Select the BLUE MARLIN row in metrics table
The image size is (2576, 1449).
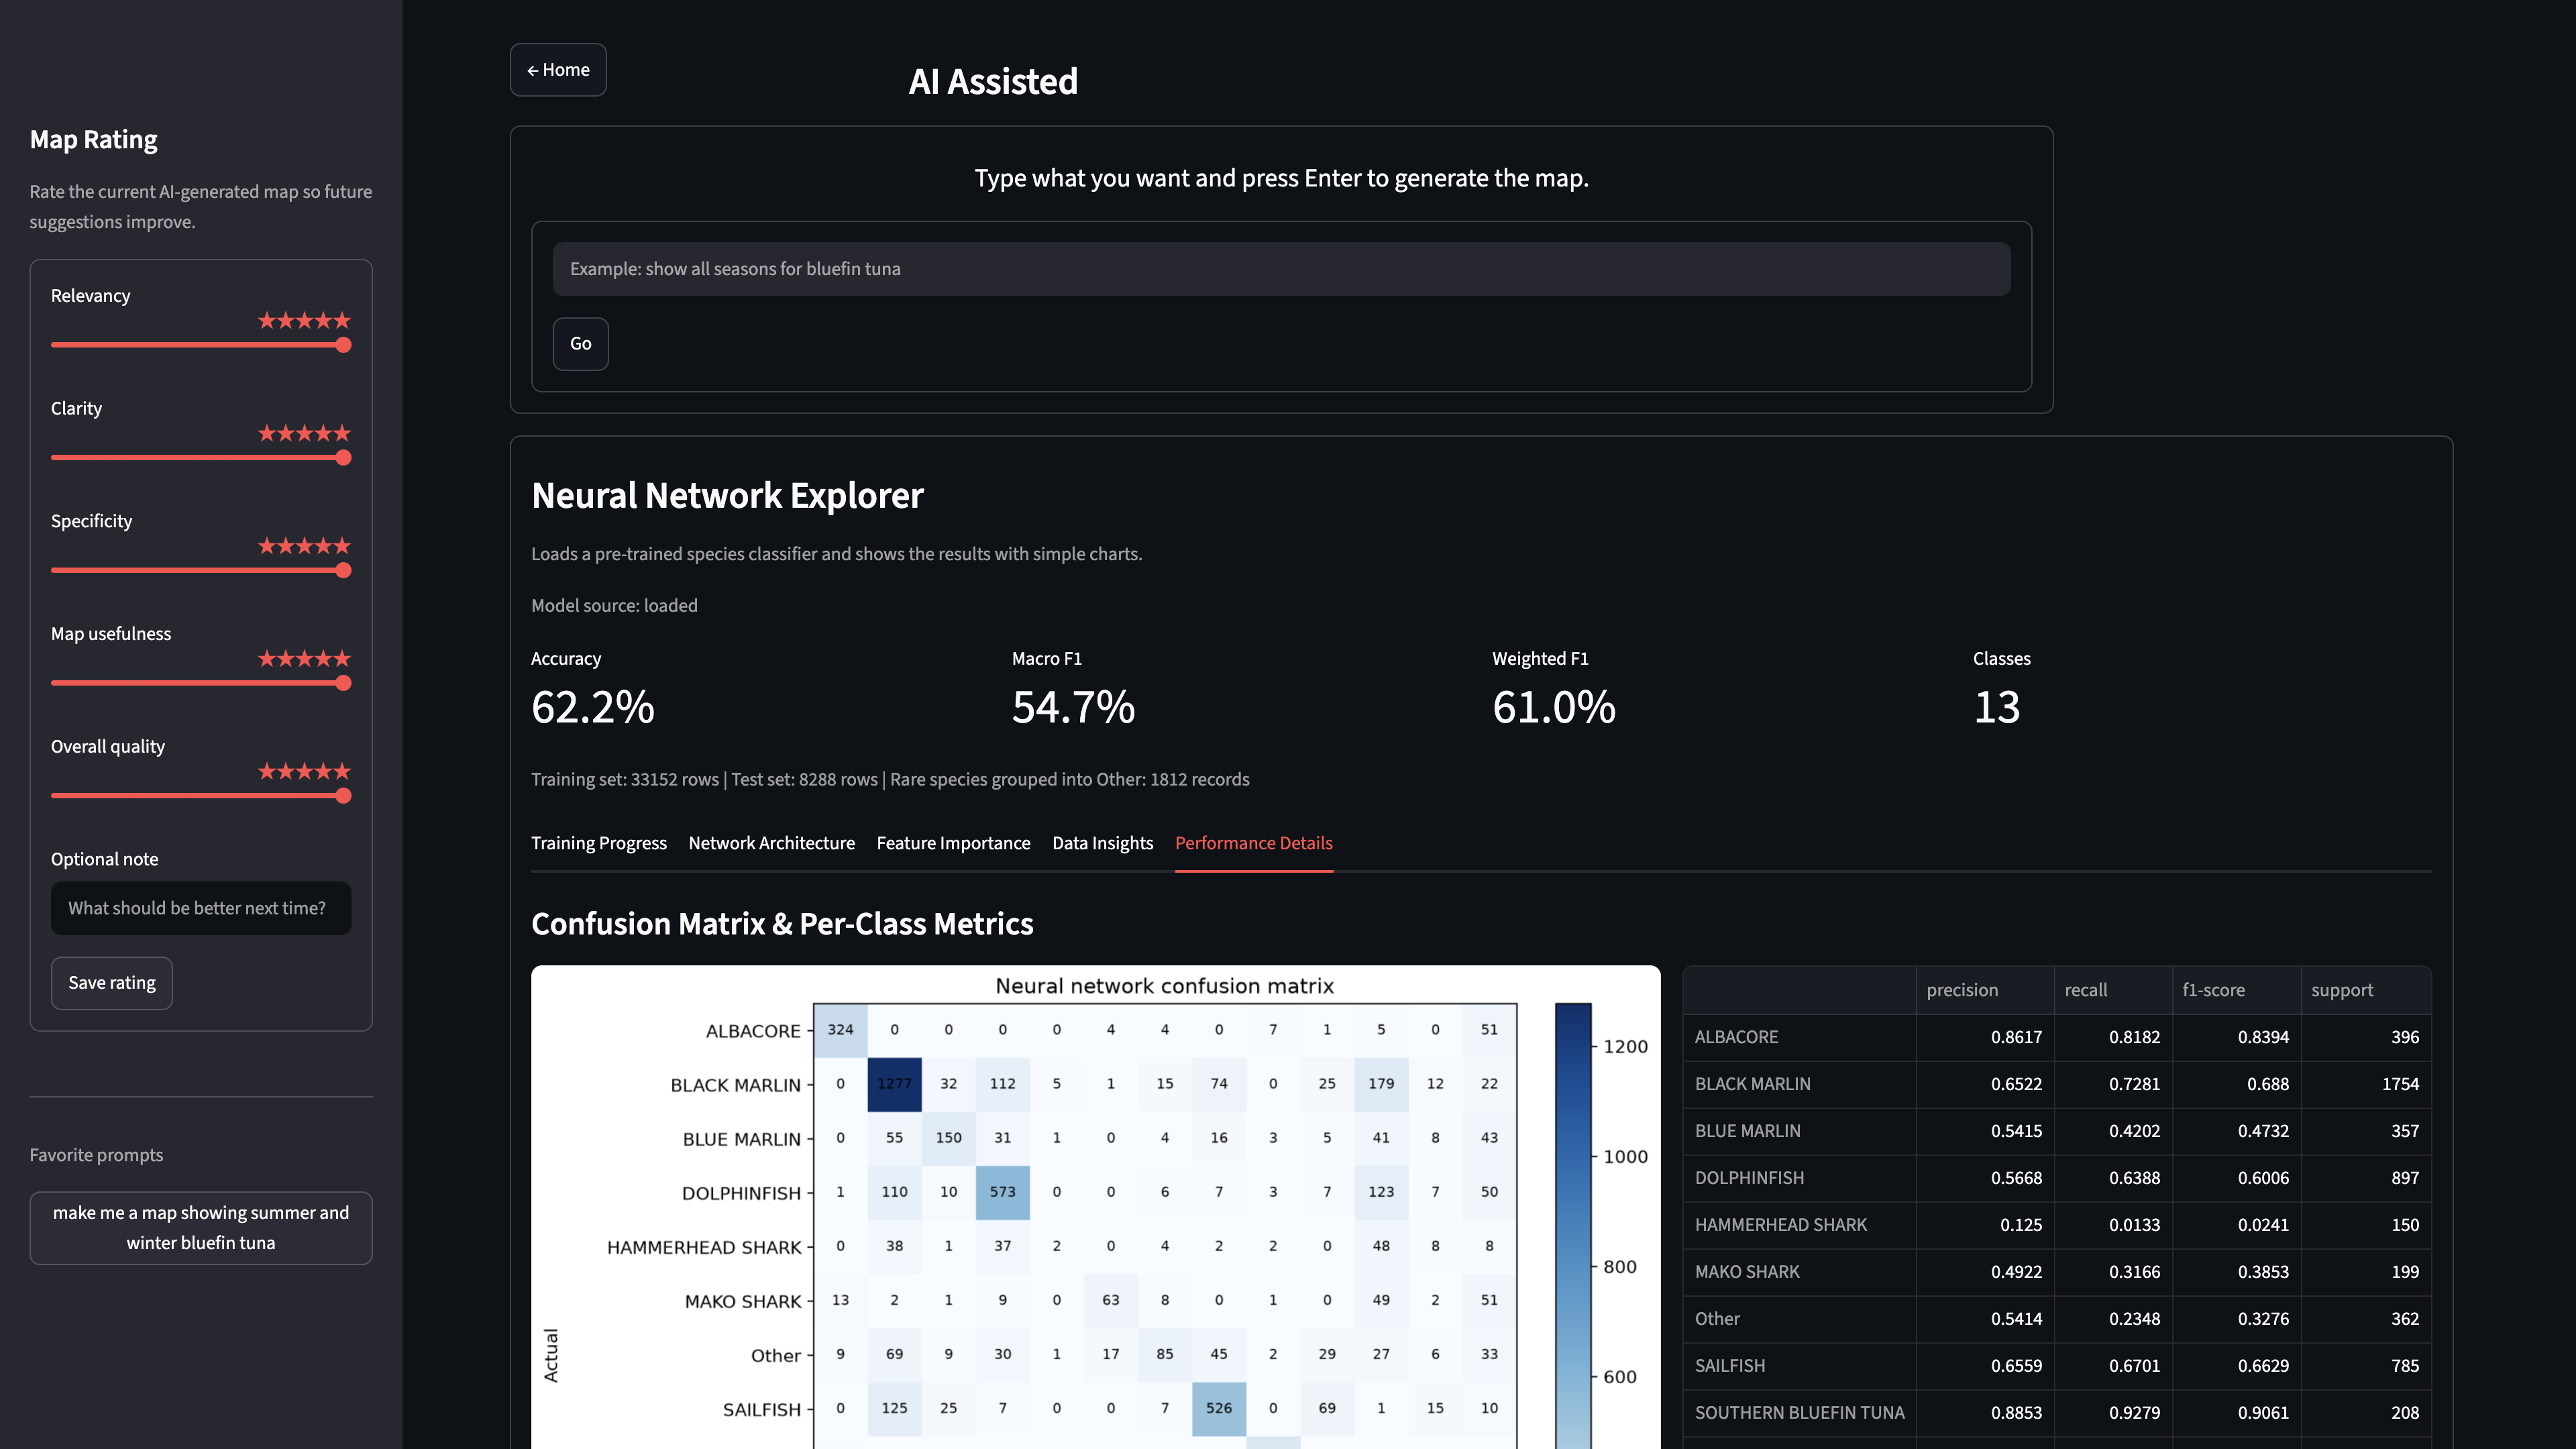click(2057, 1131)
